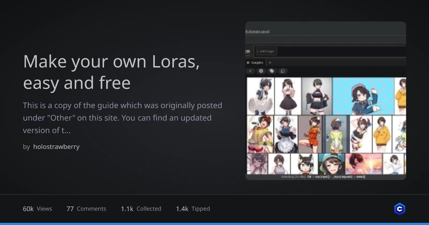Select the orange dress girl thumbnail
The image size is (429, 225).
310,134
